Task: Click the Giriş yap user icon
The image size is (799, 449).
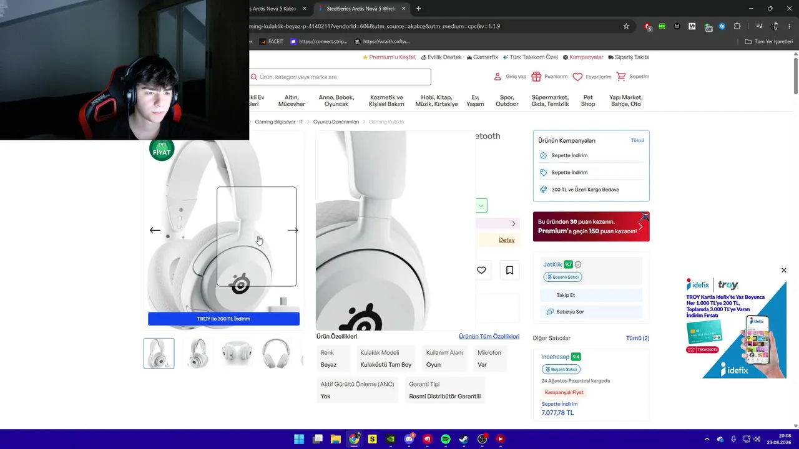Action: coord(498,77)
